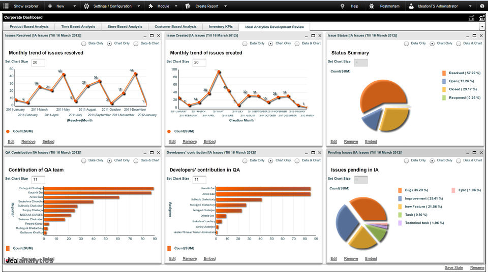The width and height of the screenshot is (488, 272).
Task: Expand the IdeationTS Administrator dropdown arrow
Action: coord(470,6)
